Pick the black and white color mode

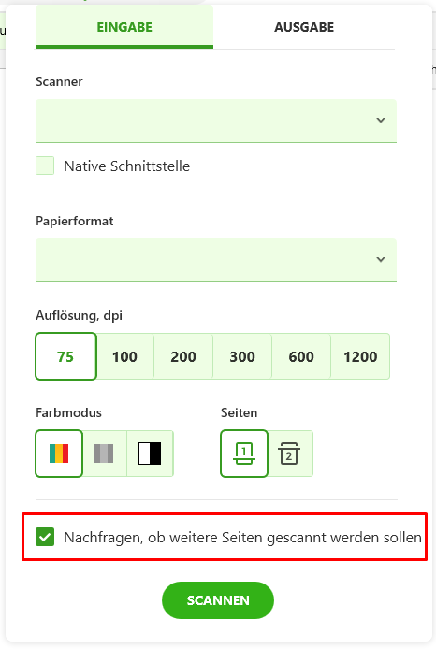pos(150,454)
